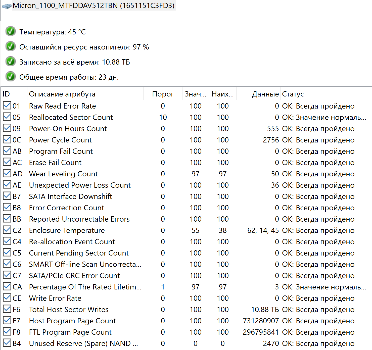
Task: Toggle CA Percentage Of Rated Lifetime checkbox
Action: point(7,286)
